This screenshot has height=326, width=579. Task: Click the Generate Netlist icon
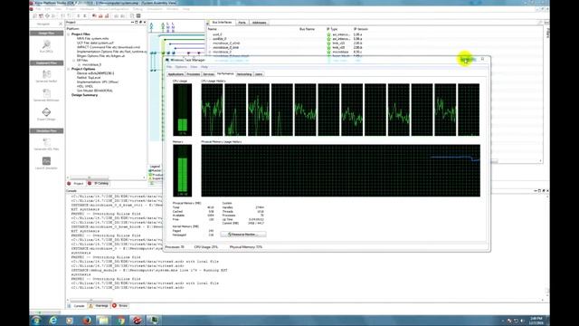pos(46,74)
